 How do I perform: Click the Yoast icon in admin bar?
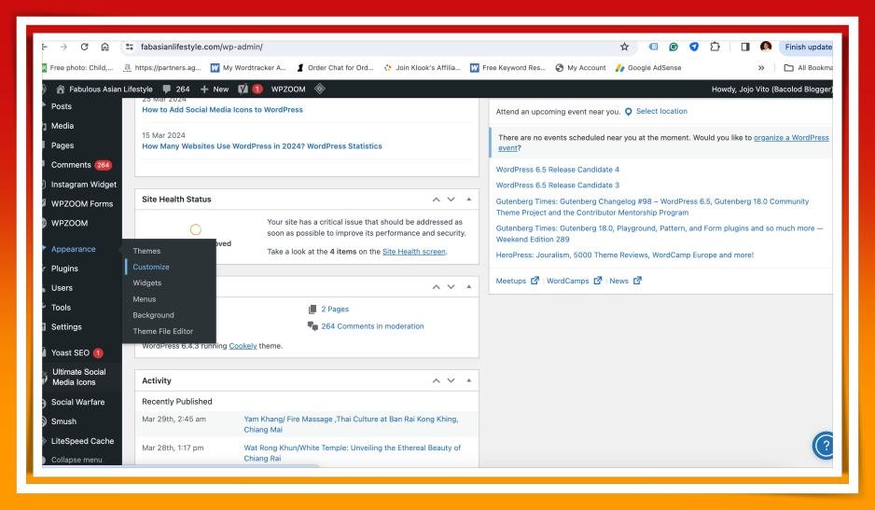(243, 89)
